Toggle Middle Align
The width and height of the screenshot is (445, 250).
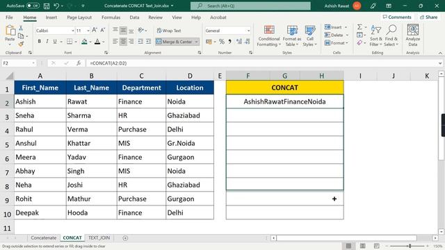pos(123,30)
